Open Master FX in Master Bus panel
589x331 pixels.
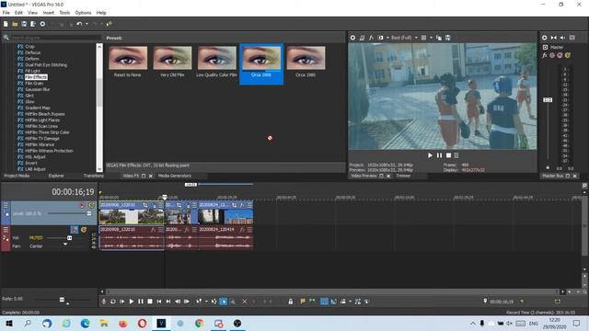[x=544, y=55]
